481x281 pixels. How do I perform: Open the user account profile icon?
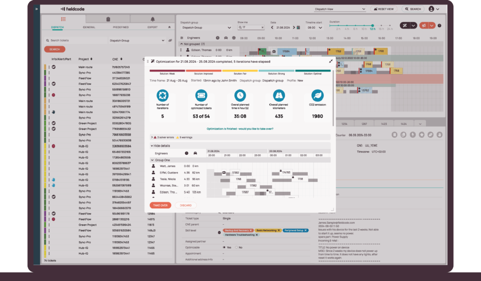tap(431, 9)
